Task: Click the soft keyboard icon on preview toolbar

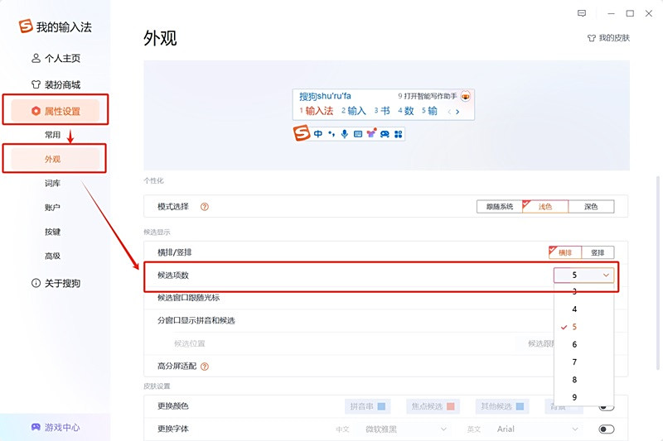Action: (358, 134)
